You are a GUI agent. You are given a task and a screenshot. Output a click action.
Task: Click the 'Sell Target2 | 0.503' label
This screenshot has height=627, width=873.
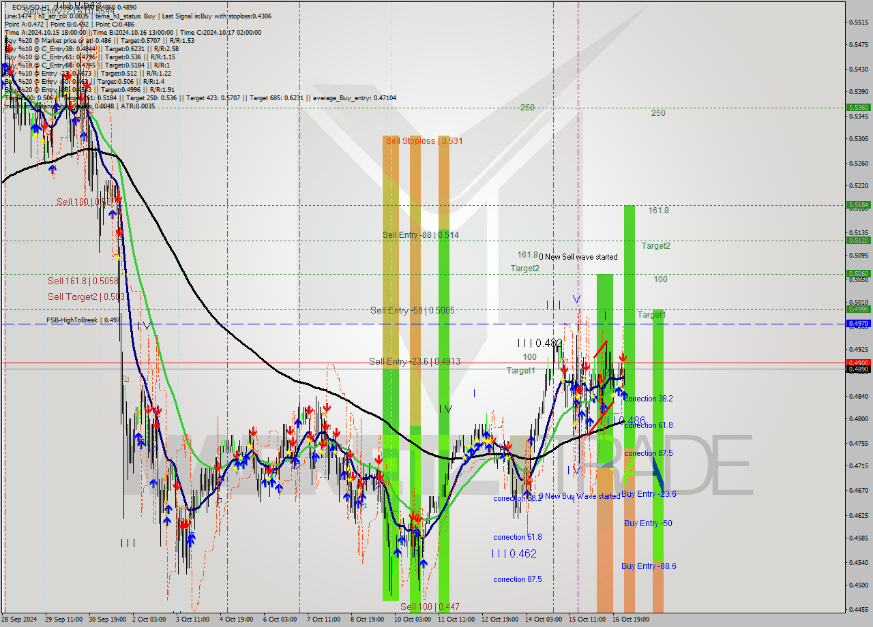pos(86,296)
